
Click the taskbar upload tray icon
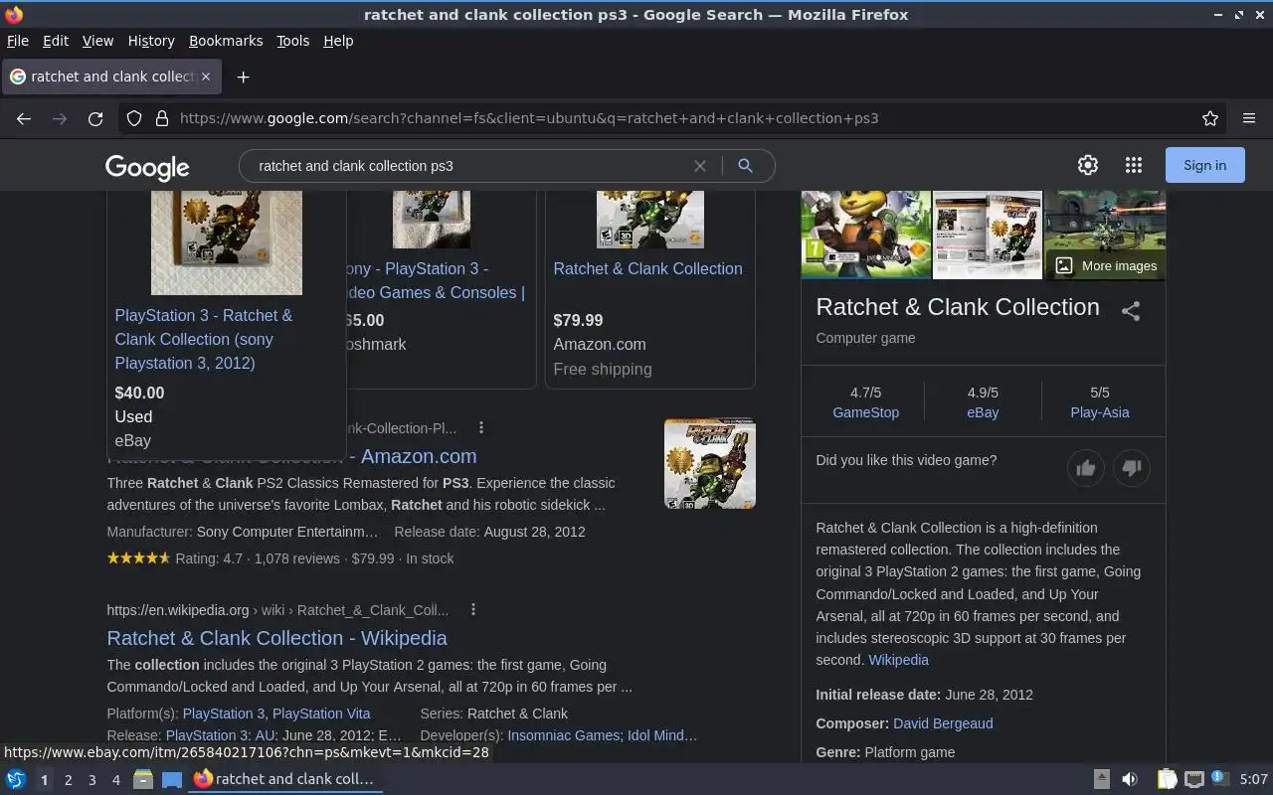coord(1102,779)
